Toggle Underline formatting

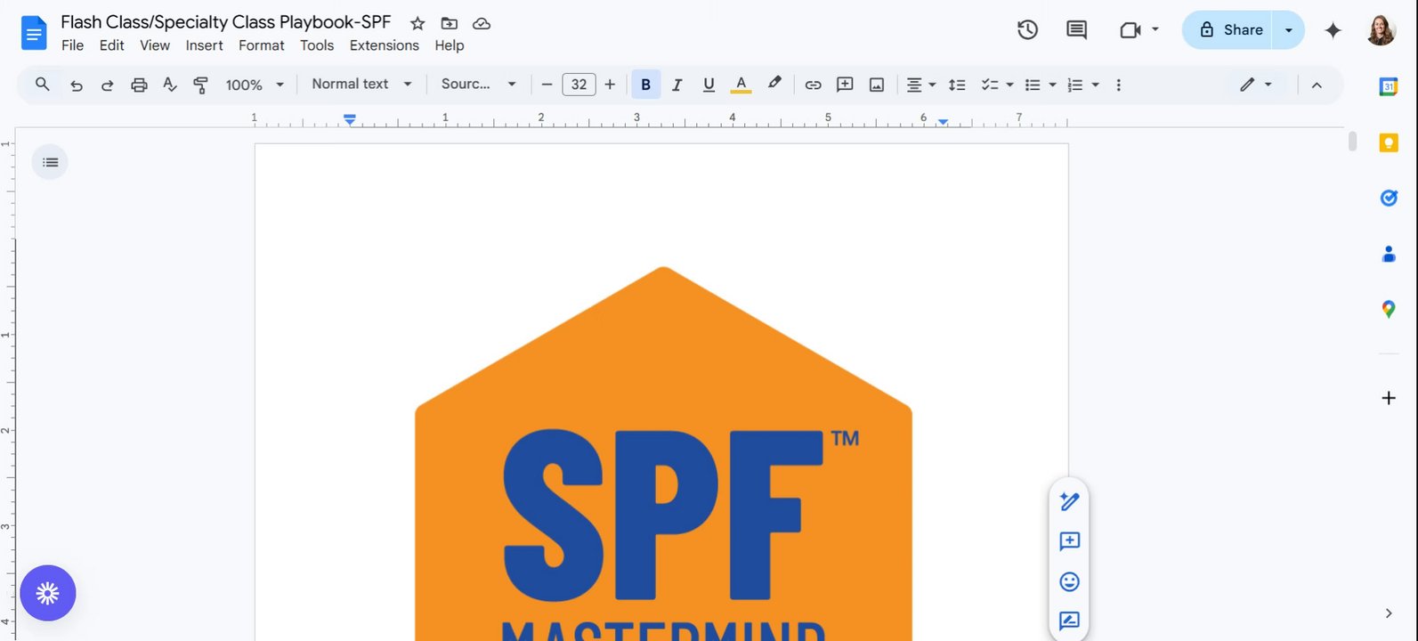[709, 85]
